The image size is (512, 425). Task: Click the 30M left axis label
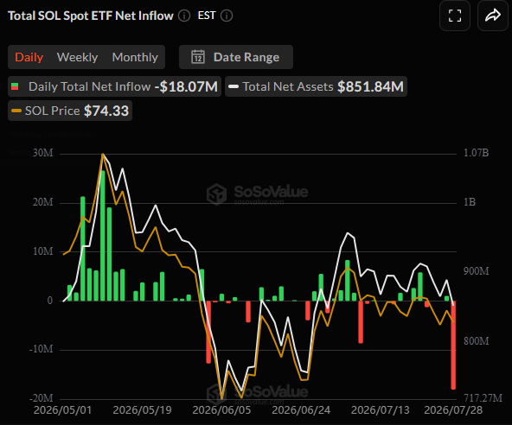(42, 153)
